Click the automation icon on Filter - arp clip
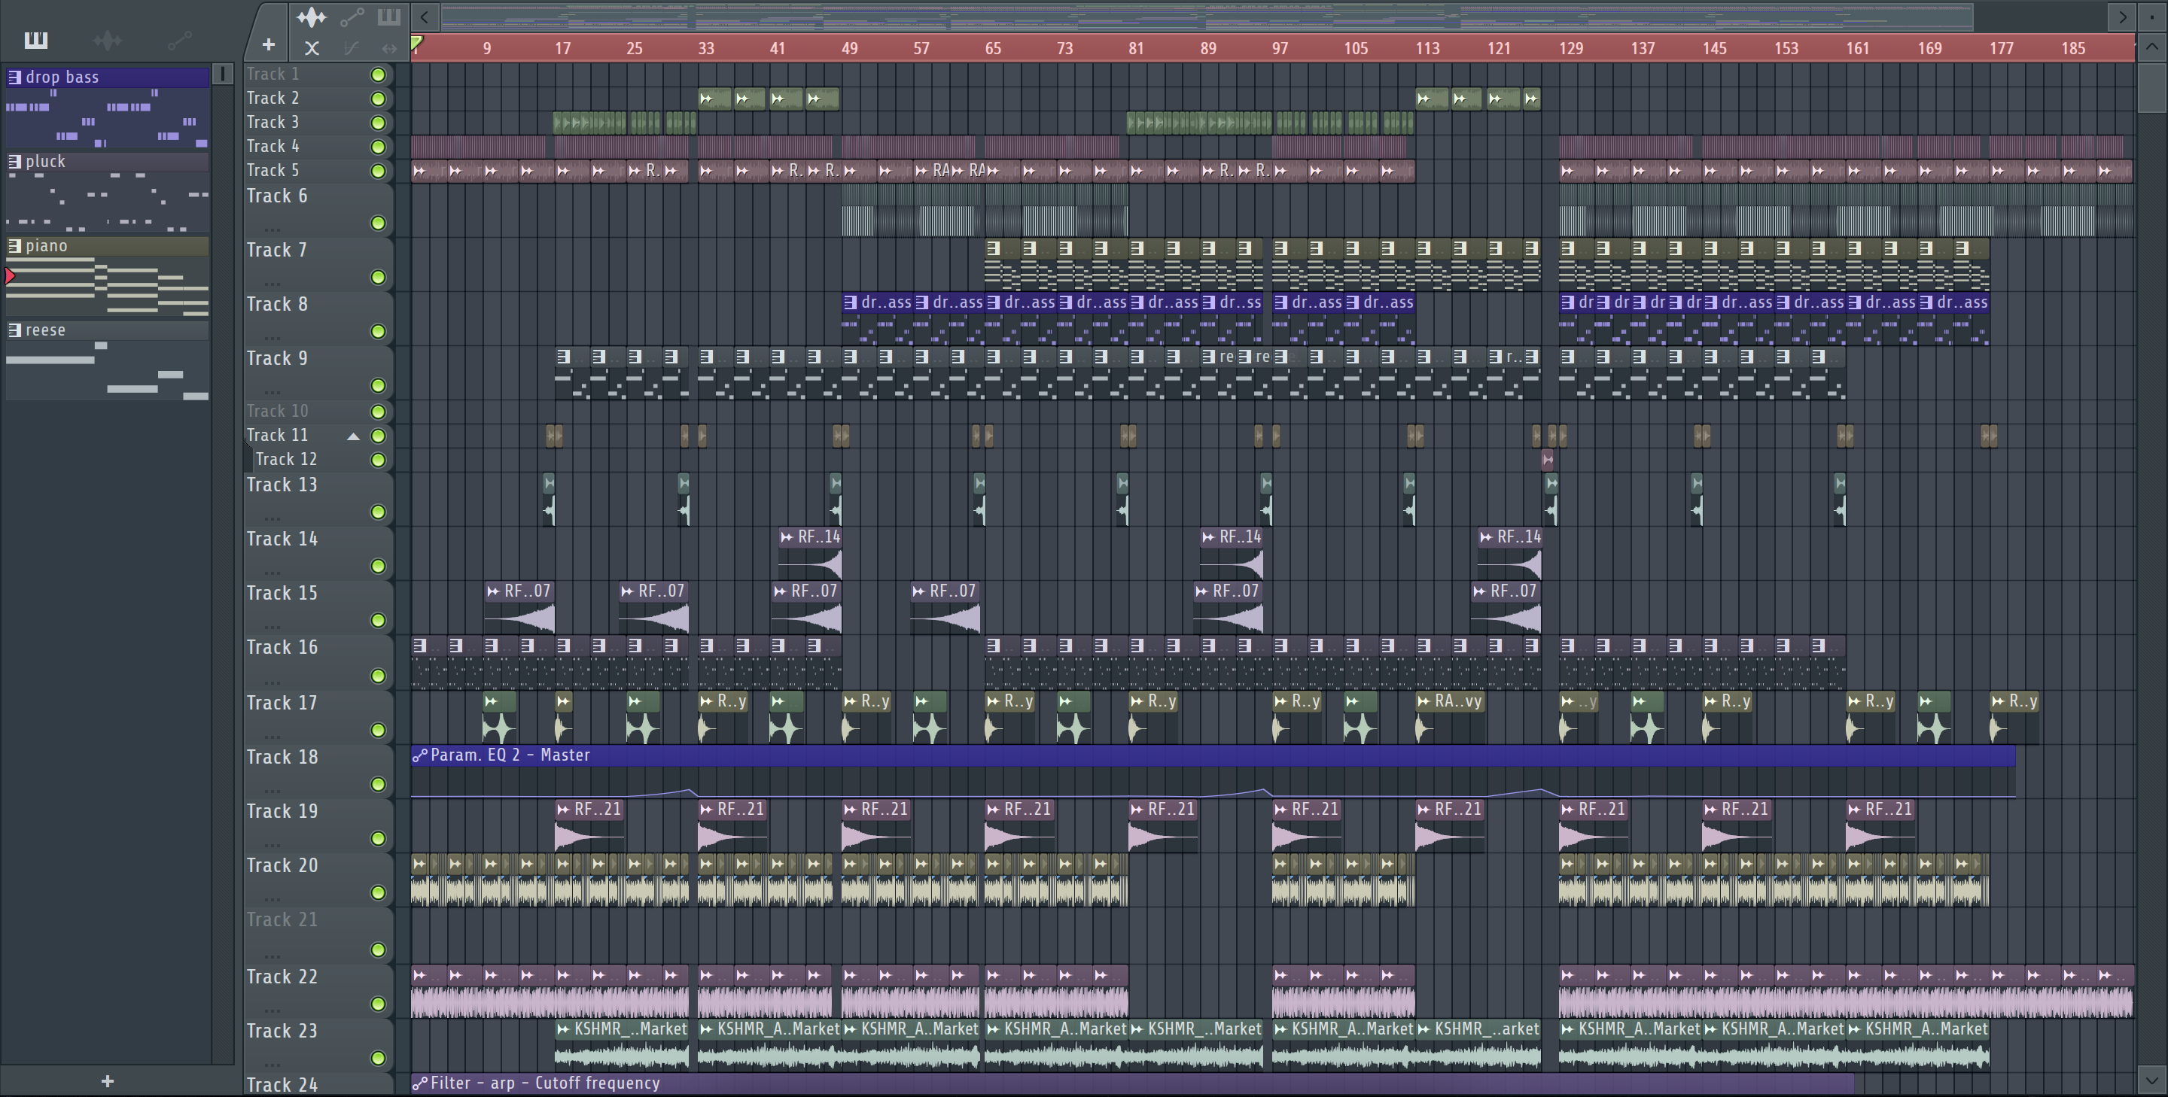 [419, 1083]
